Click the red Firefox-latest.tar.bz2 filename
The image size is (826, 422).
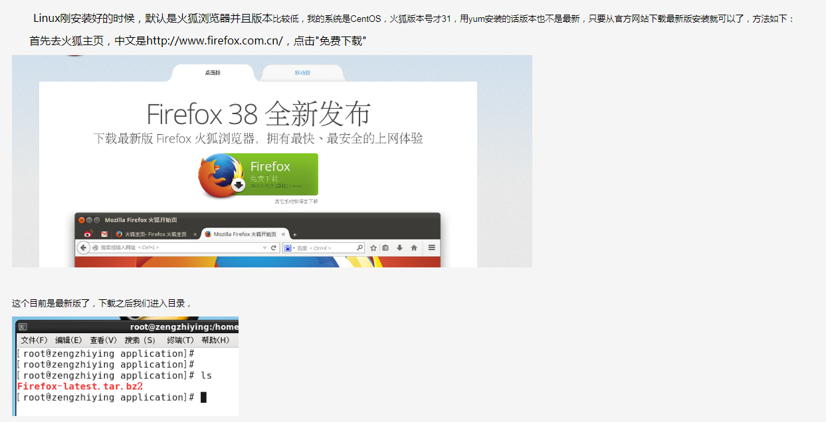tap(80, 386)
